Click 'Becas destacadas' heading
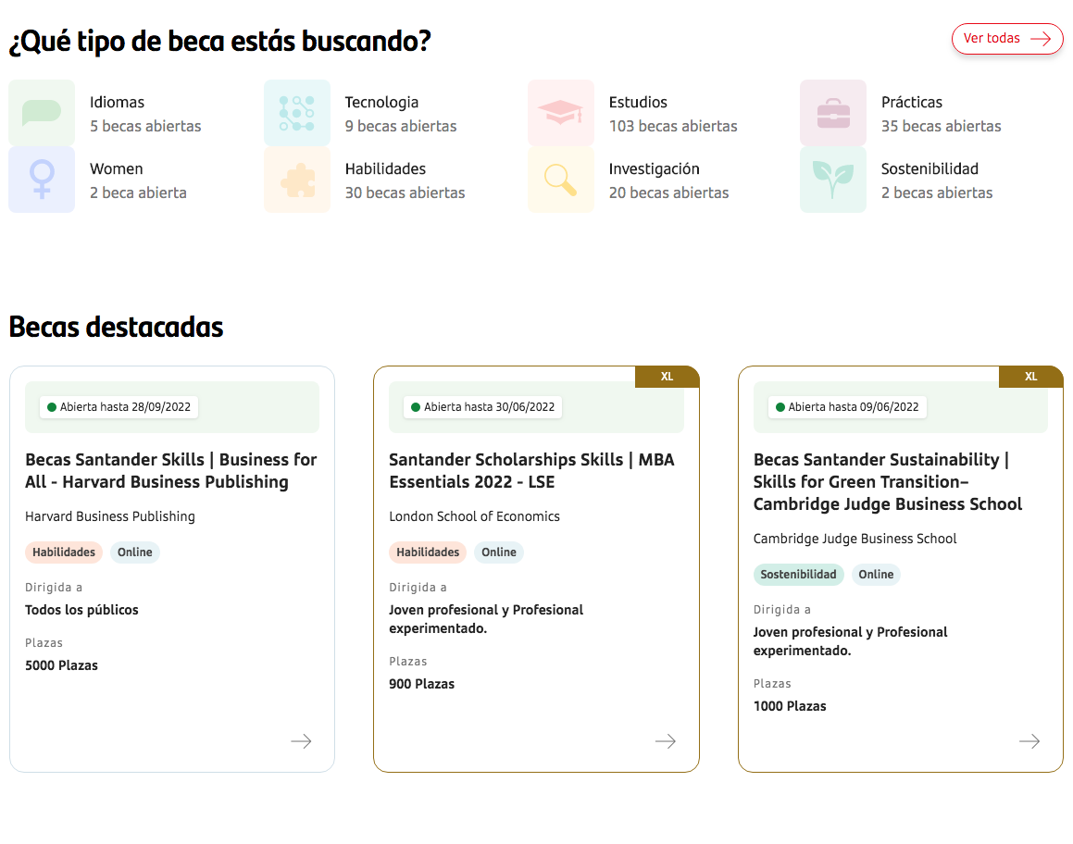 click(117, 328)
